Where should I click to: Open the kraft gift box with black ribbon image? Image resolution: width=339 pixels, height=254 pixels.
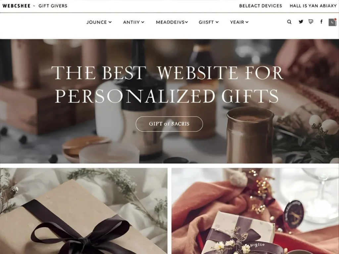[x=84, y=211]
